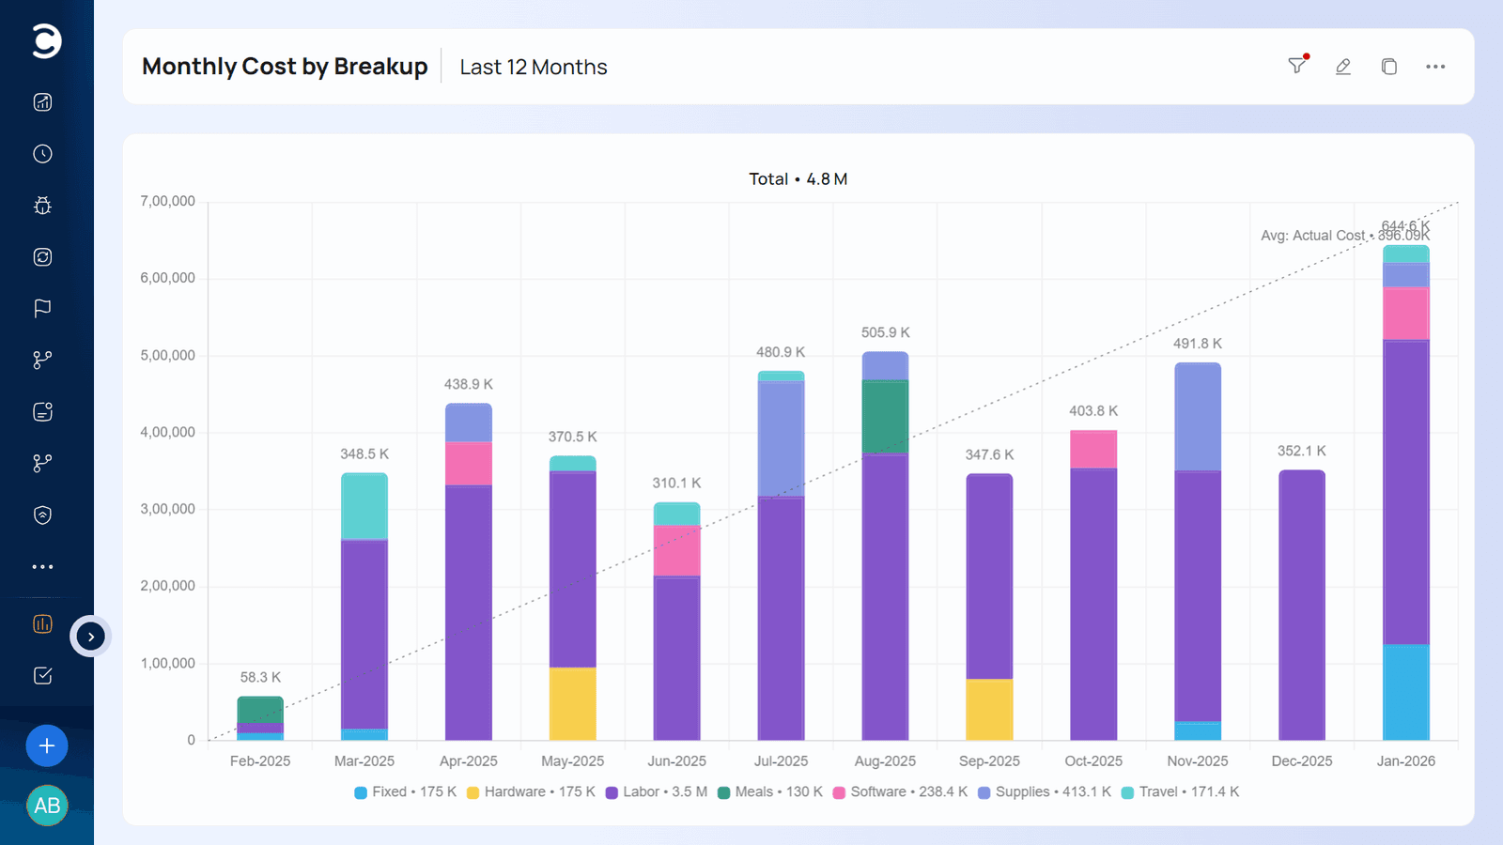
Task: Click the Nov-2025 Supplies segment
Action: [x=1198, y=417]
